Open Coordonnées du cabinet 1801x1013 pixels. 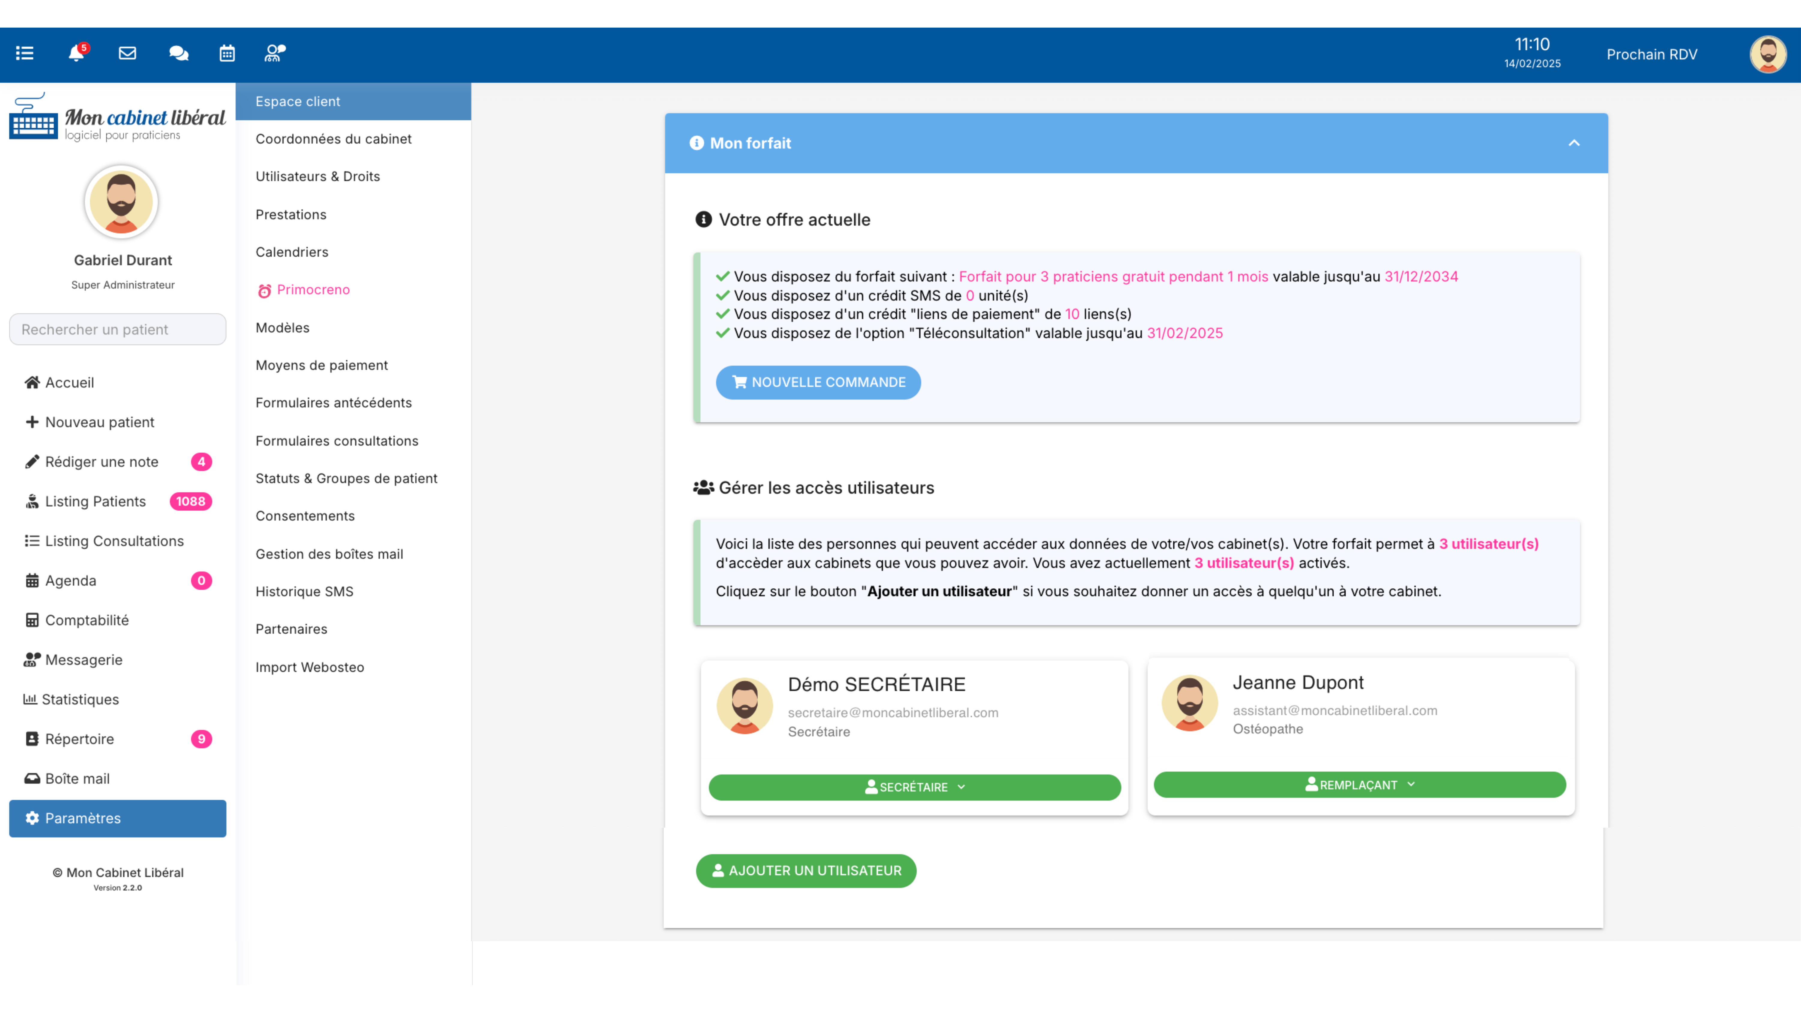tap(353, 139)
